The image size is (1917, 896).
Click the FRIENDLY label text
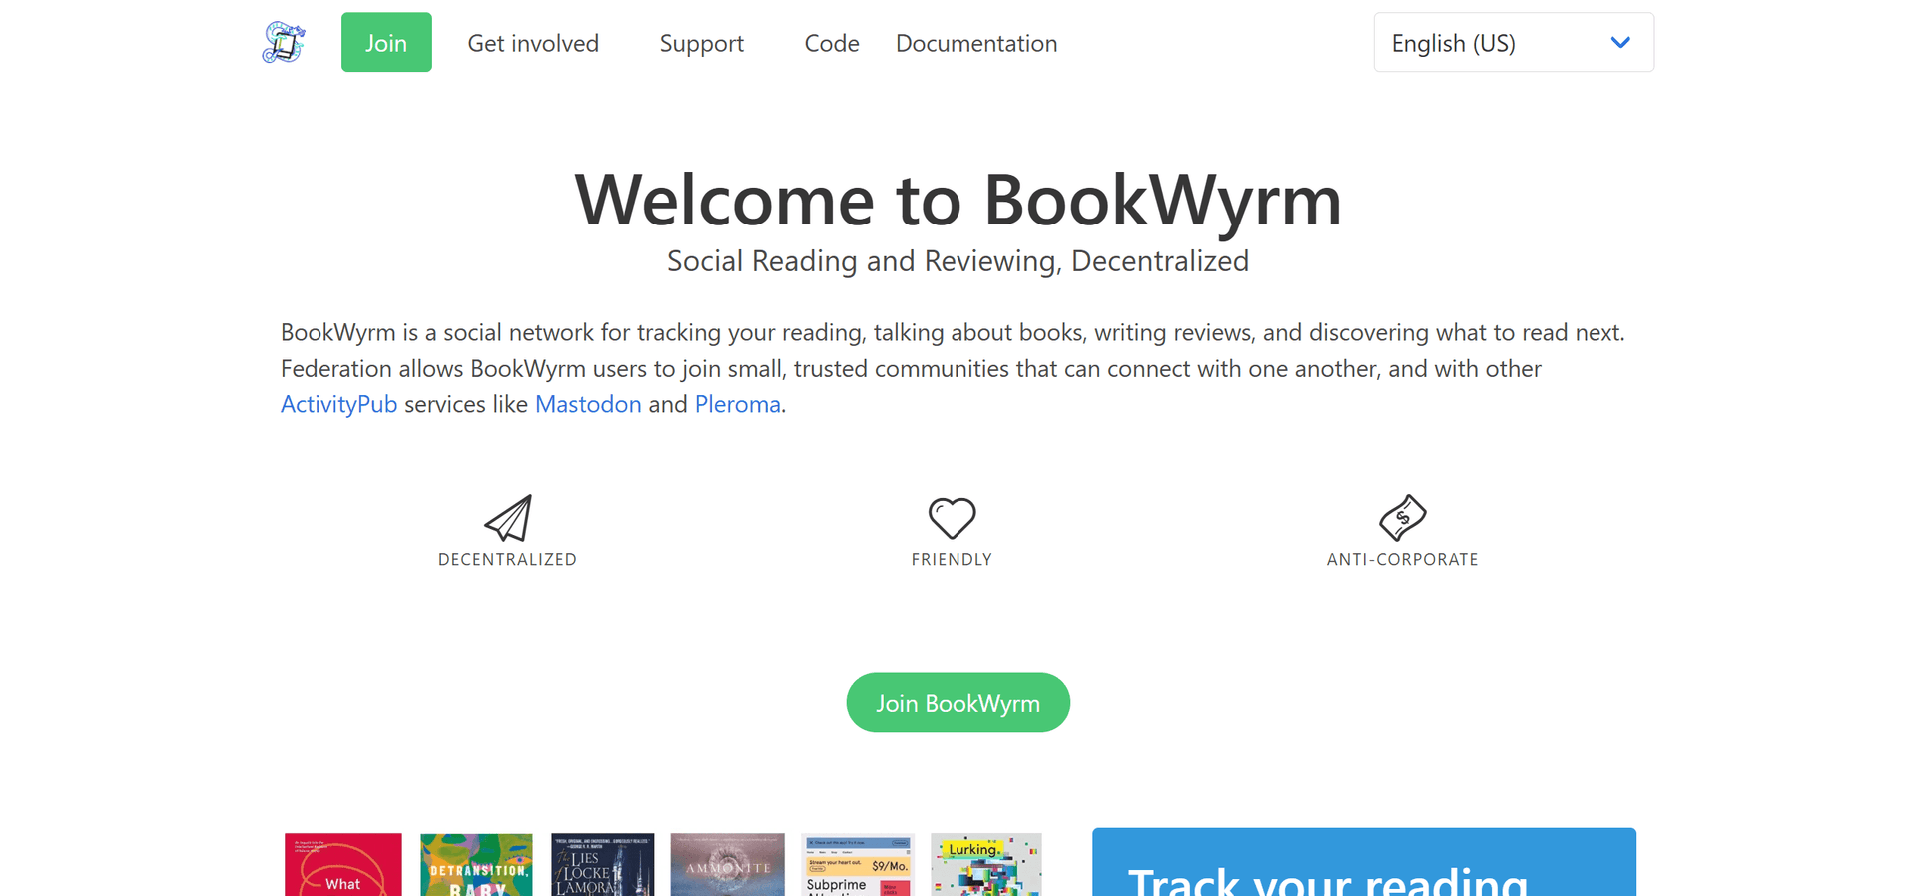click(x=952, y=560)
